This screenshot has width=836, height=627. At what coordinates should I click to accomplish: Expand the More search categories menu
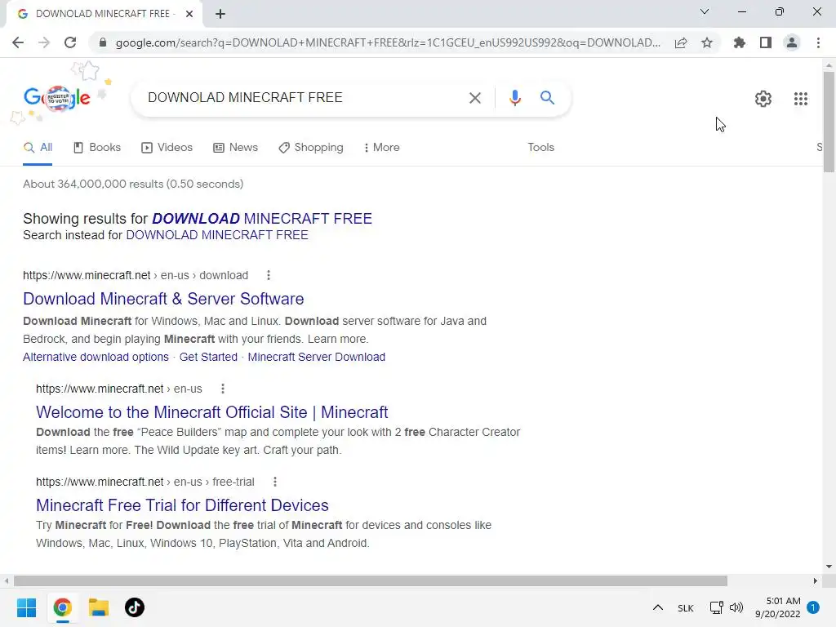[x=382, y=148]
